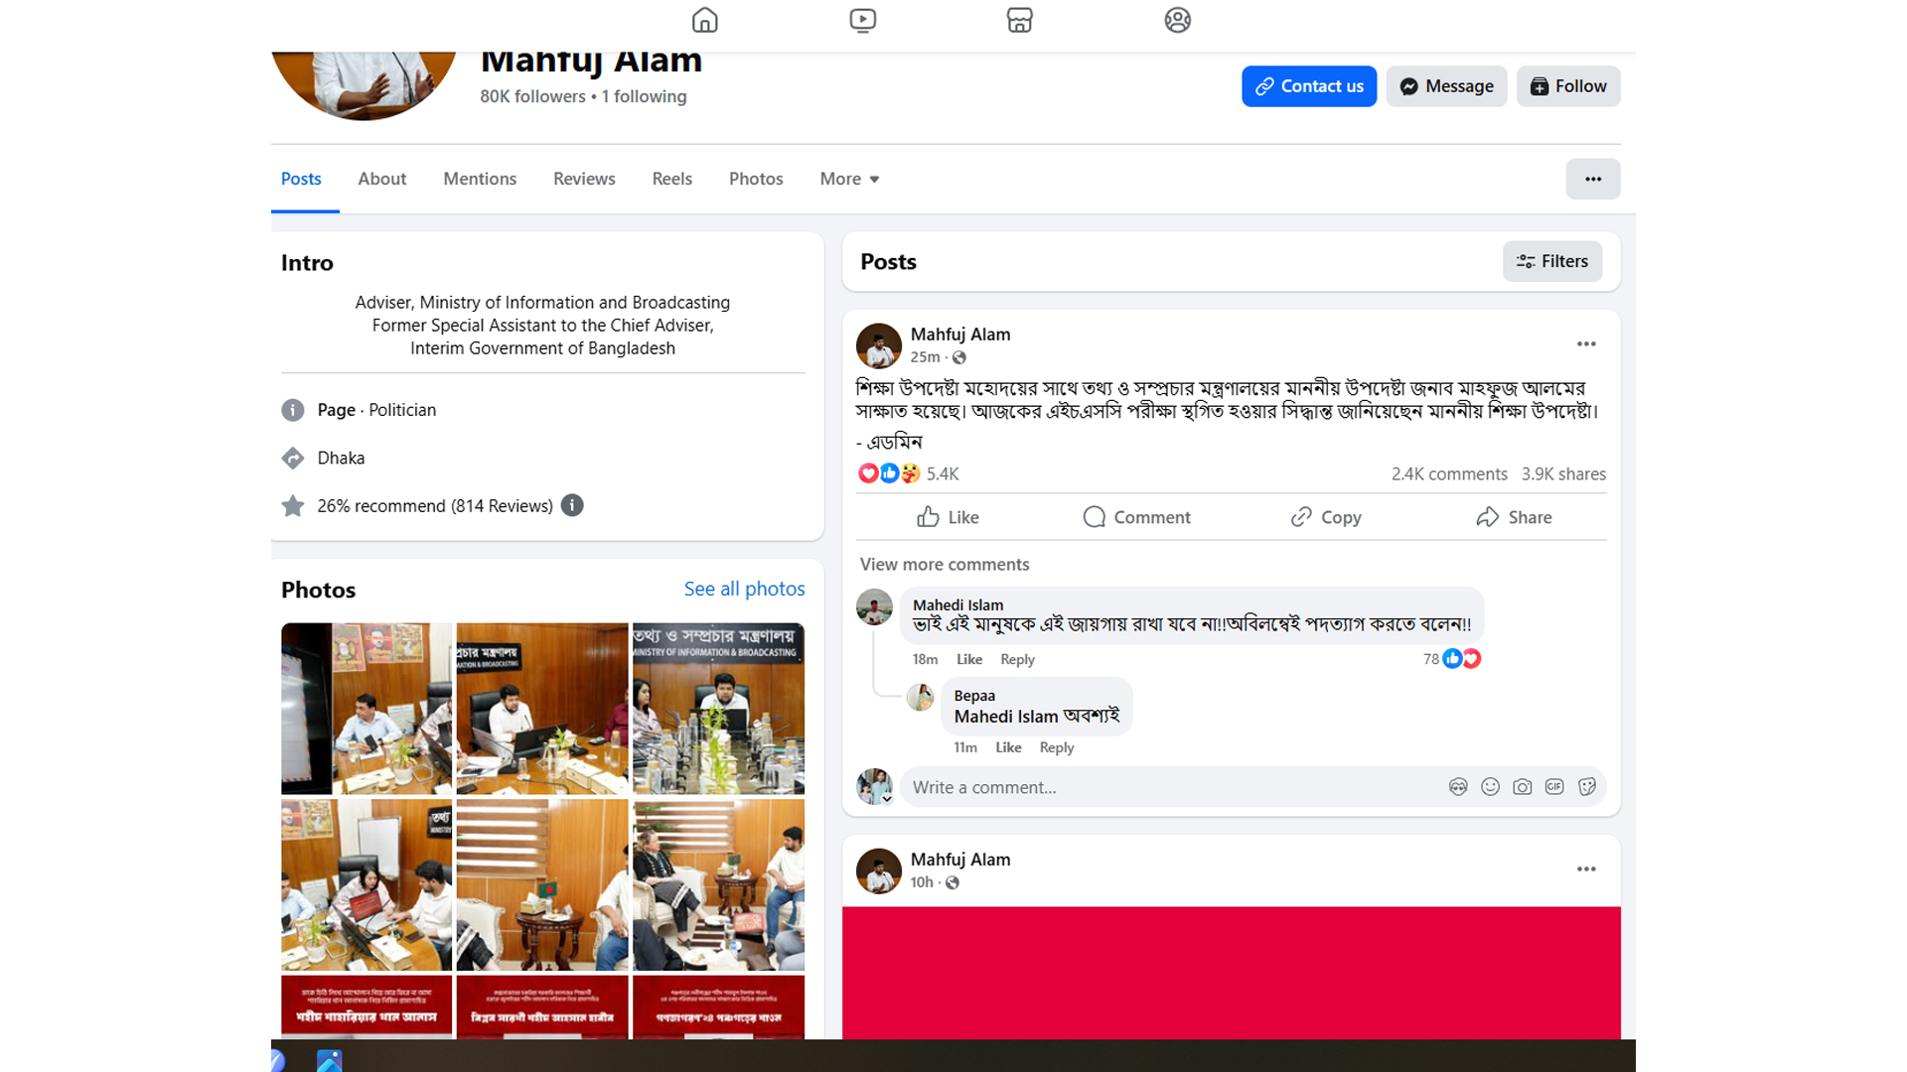1907x1072 pixels.
Task: Open Mahfuj Alam name on the 25m post
Action: tap(960, 335)
